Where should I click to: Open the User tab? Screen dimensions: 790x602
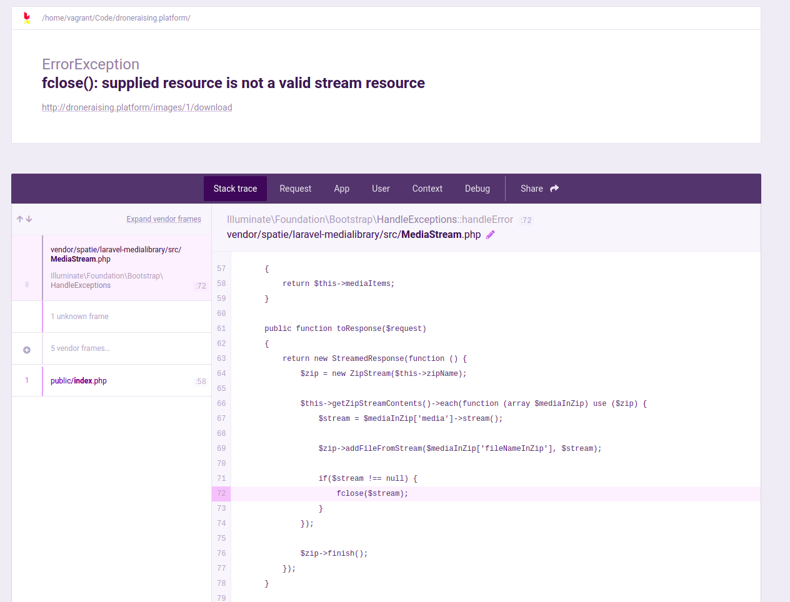381,189
